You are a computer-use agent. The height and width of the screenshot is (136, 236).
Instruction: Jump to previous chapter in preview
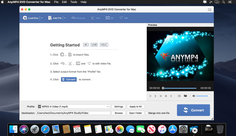click(150, 96)
